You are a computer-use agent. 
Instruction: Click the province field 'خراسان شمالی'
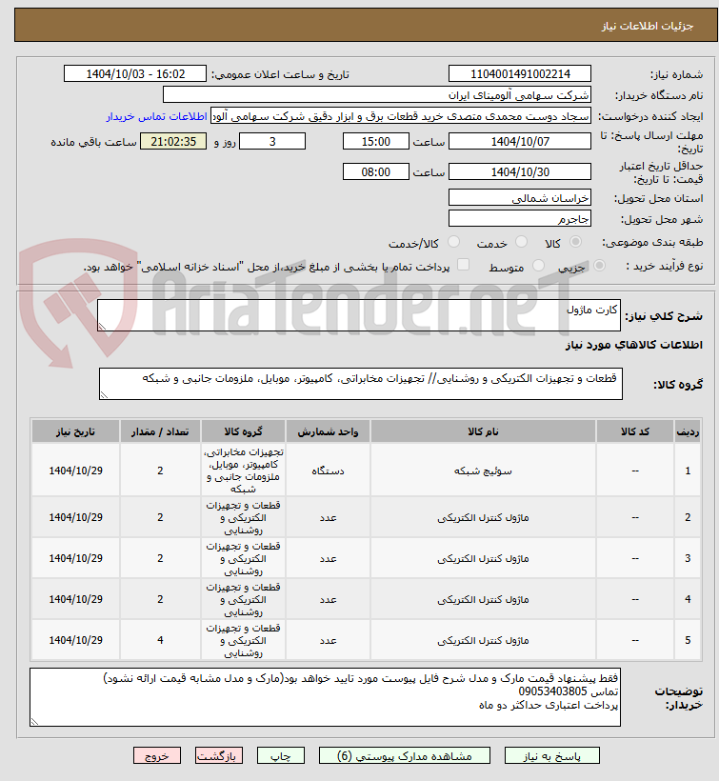pos(520,198)
